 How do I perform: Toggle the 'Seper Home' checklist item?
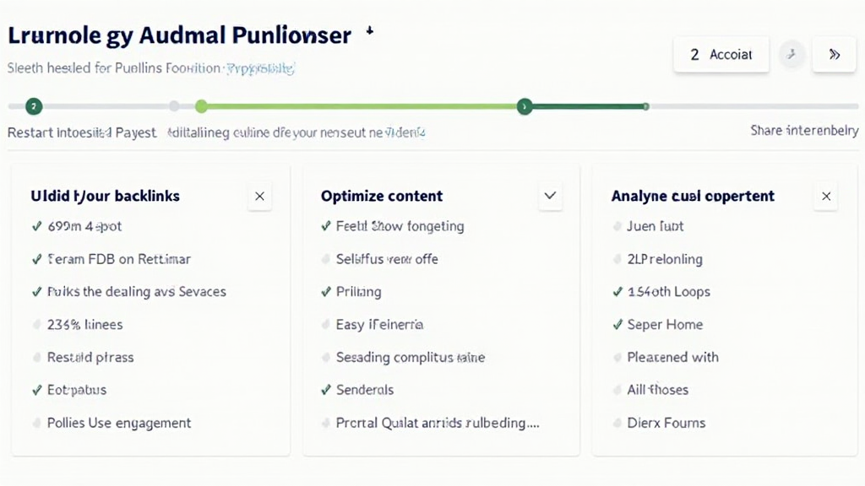point(617,325)
